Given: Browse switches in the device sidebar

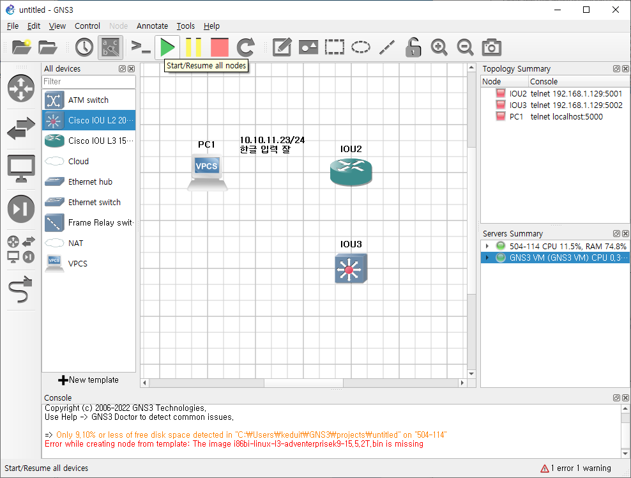Looking at the screenshot, I should point(21,128).
